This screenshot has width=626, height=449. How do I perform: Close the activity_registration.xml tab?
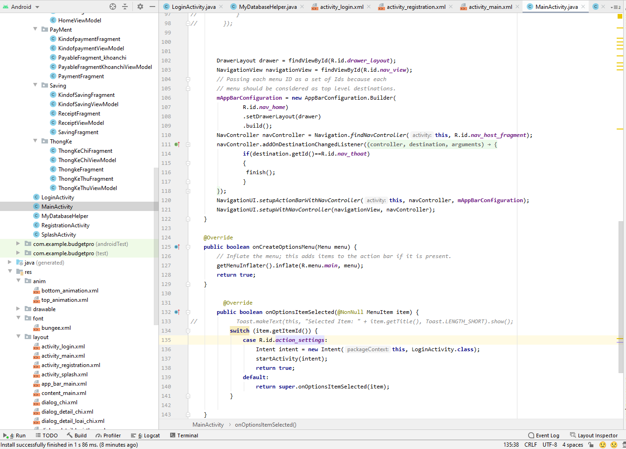pos(451,7)
